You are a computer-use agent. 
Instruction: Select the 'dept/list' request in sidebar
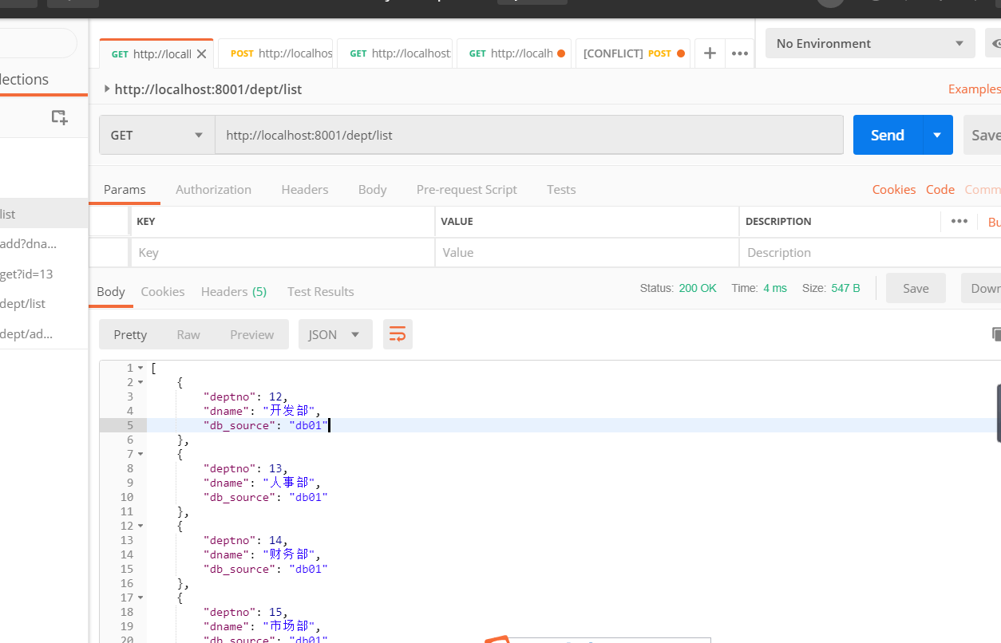tap(44, 303)
